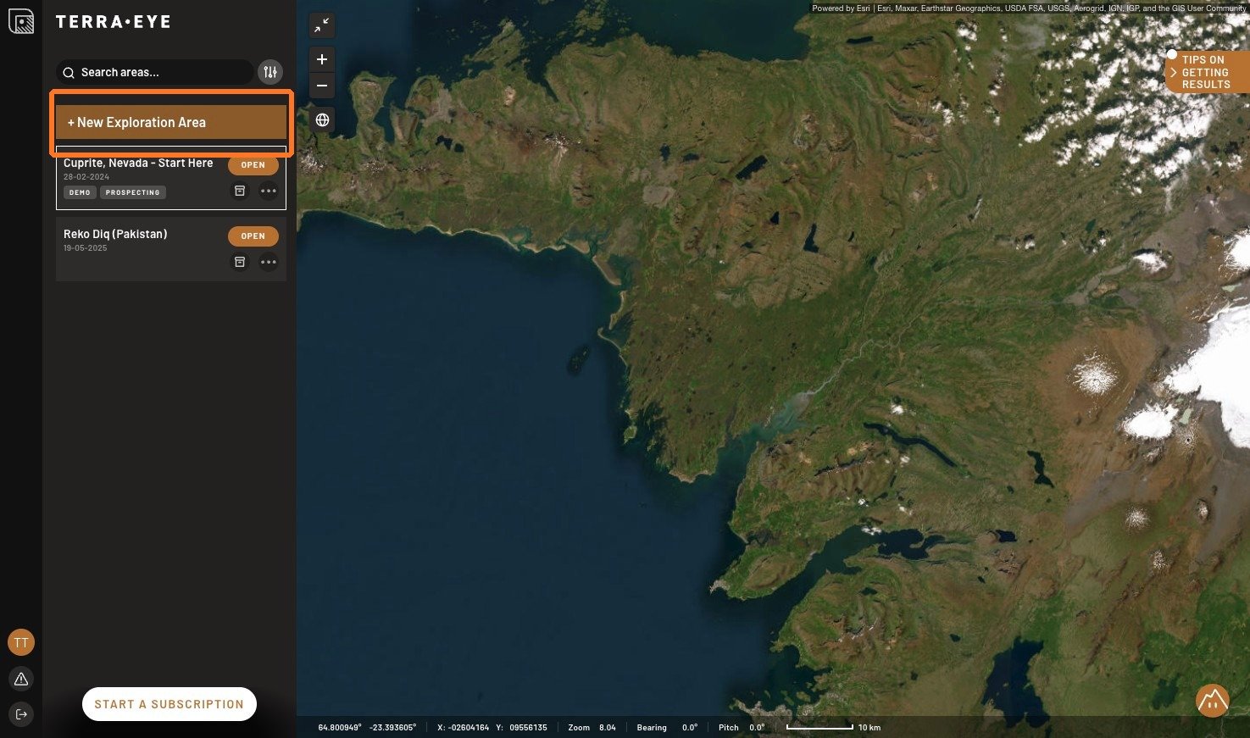Click the TERRA·EYE title text

click(x=114, y=22)
